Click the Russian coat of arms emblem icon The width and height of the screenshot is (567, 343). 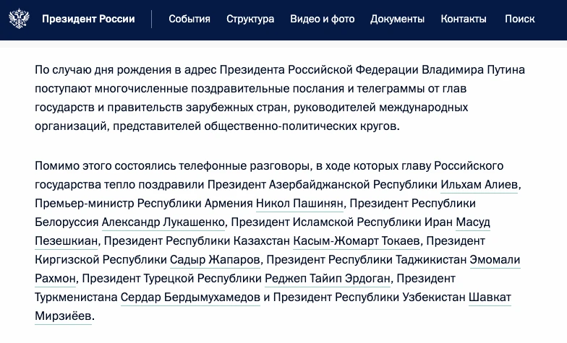pyautogui.click(x=19, y=19)
